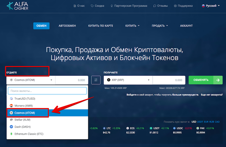Image resolution: width=226 pixels, height=147 pixels.
Task: Show rates in EUR
Action: (206, 122)
